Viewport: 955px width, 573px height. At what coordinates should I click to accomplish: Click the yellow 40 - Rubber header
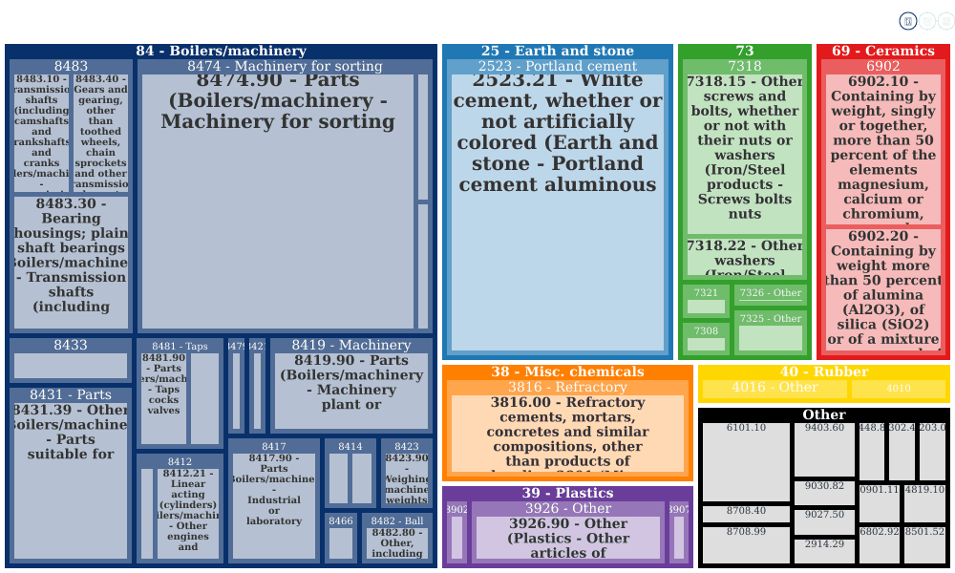tap(824, 372)
